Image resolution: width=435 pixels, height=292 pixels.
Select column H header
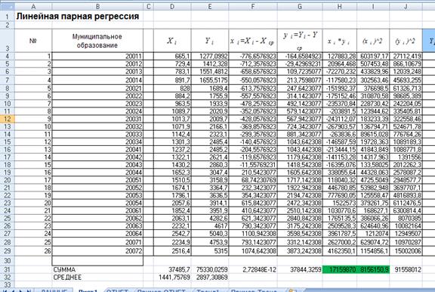(x=340, y=7)
